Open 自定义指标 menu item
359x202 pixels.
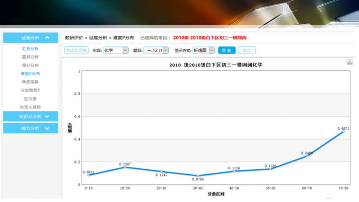pos(30,107)
